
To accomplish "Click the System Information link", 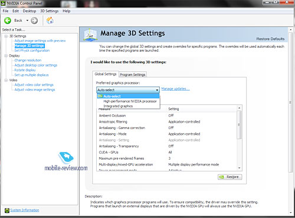I will tap(25, 210).
